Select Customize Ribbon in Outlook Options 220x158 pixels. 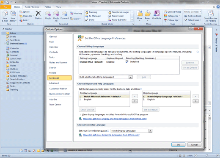59,89
